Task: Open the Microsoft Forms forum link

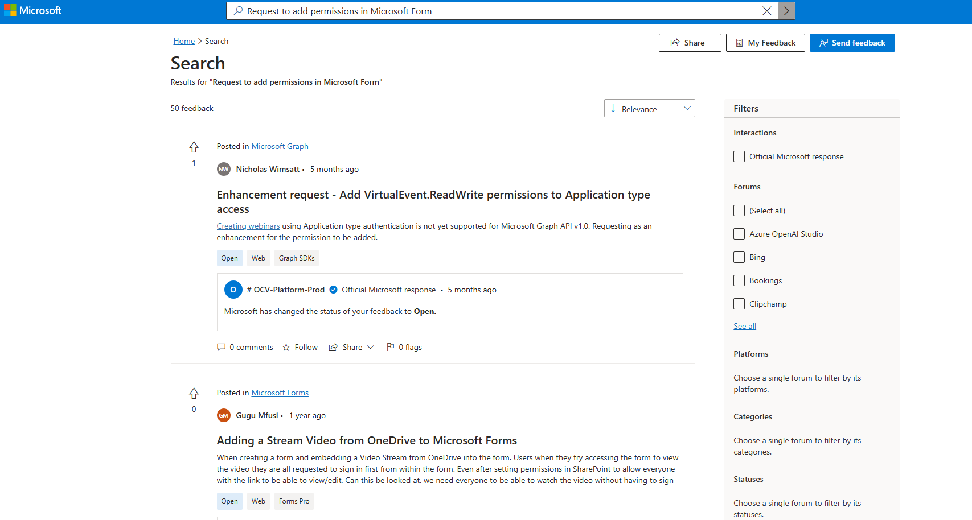Action: pyautogui.click(x=280, y=393)
